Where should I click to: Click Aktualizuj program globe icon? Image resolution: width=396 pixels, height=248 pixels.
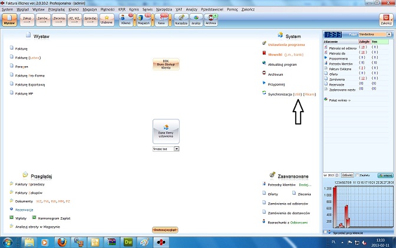264,63
